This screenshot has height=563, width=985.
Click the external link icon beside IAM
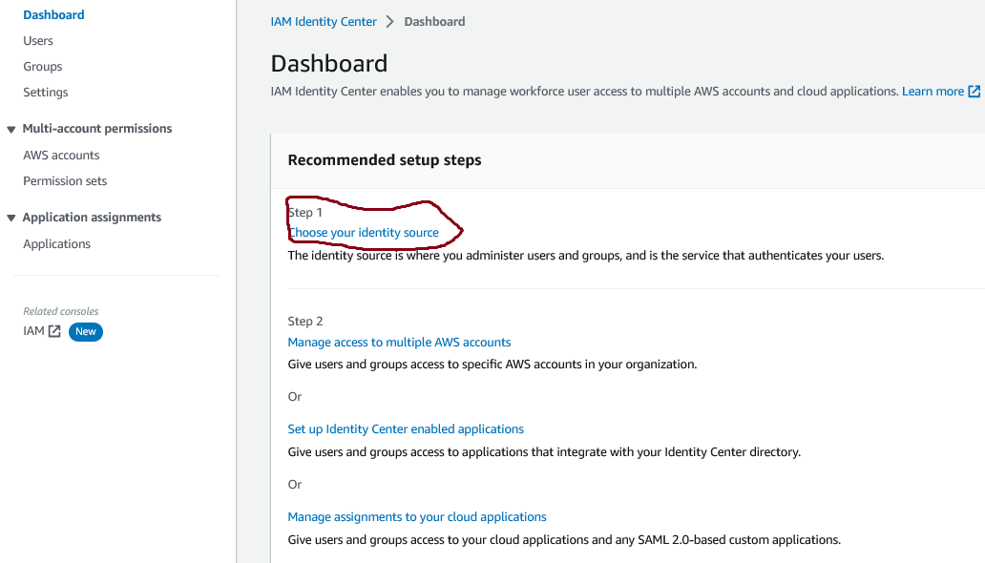pos(54,331)
